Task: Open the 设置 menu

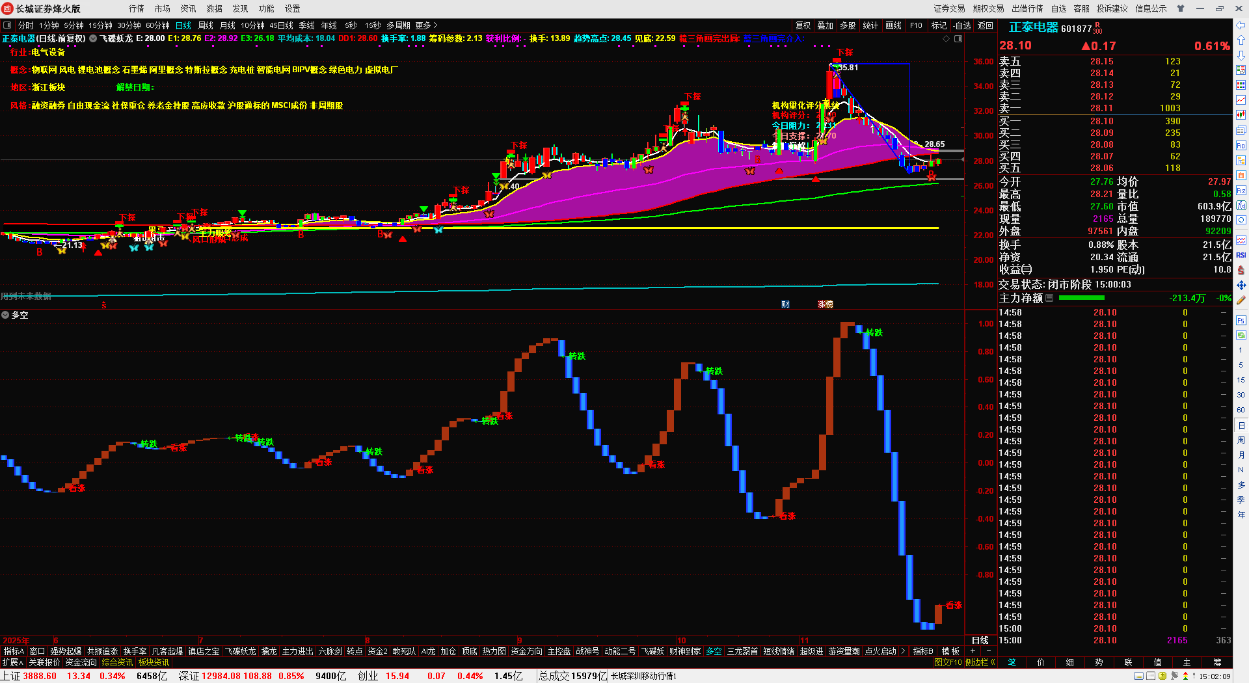Action: [x=293, y=8]
